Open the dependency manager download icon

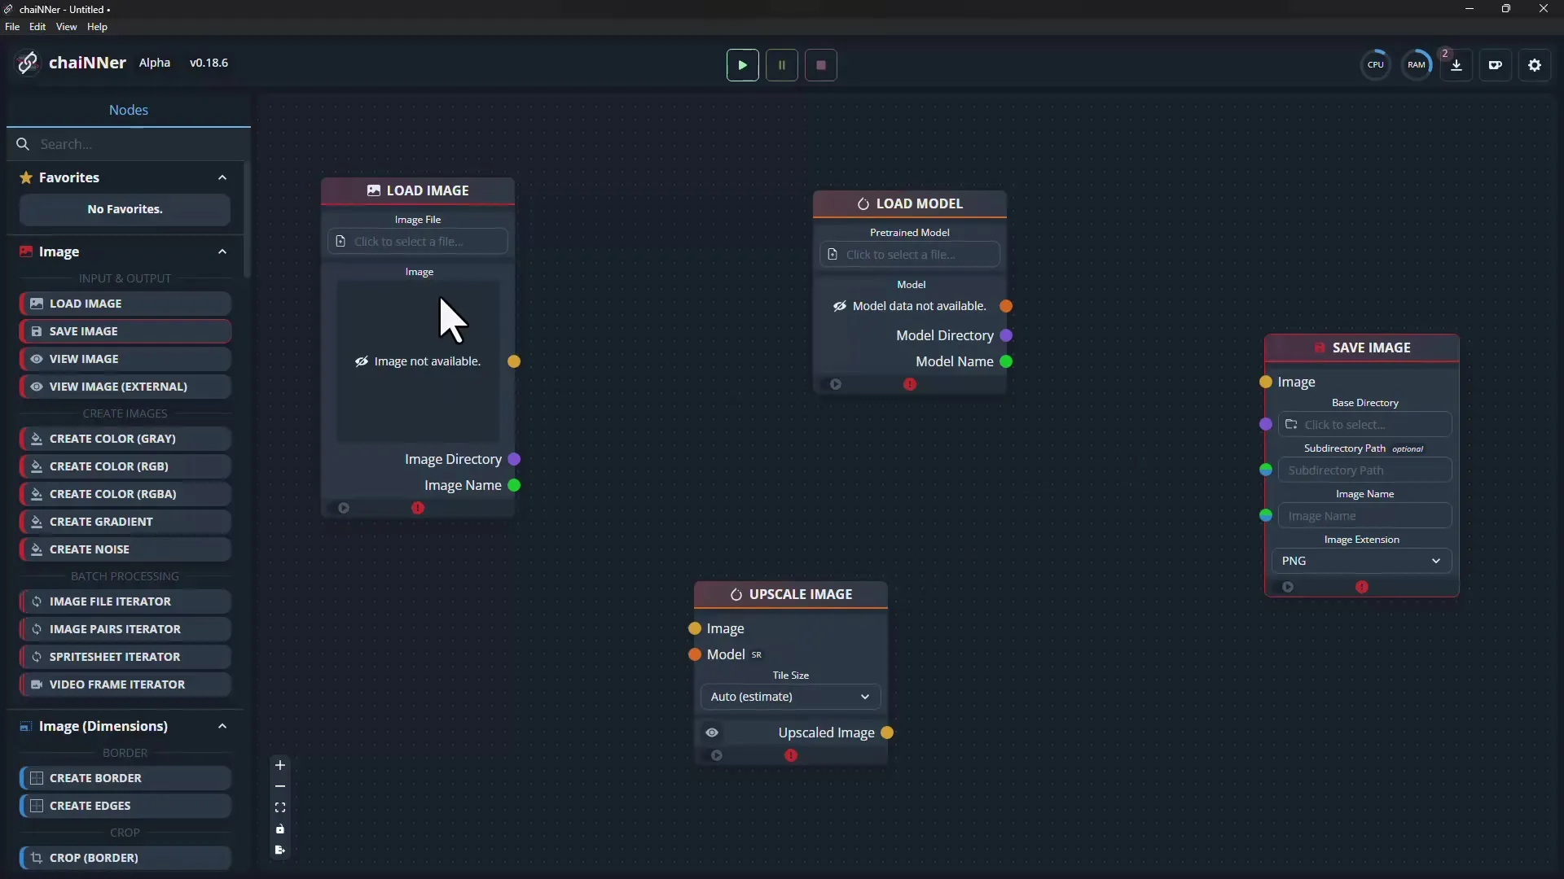click(x=1456, y=65)
